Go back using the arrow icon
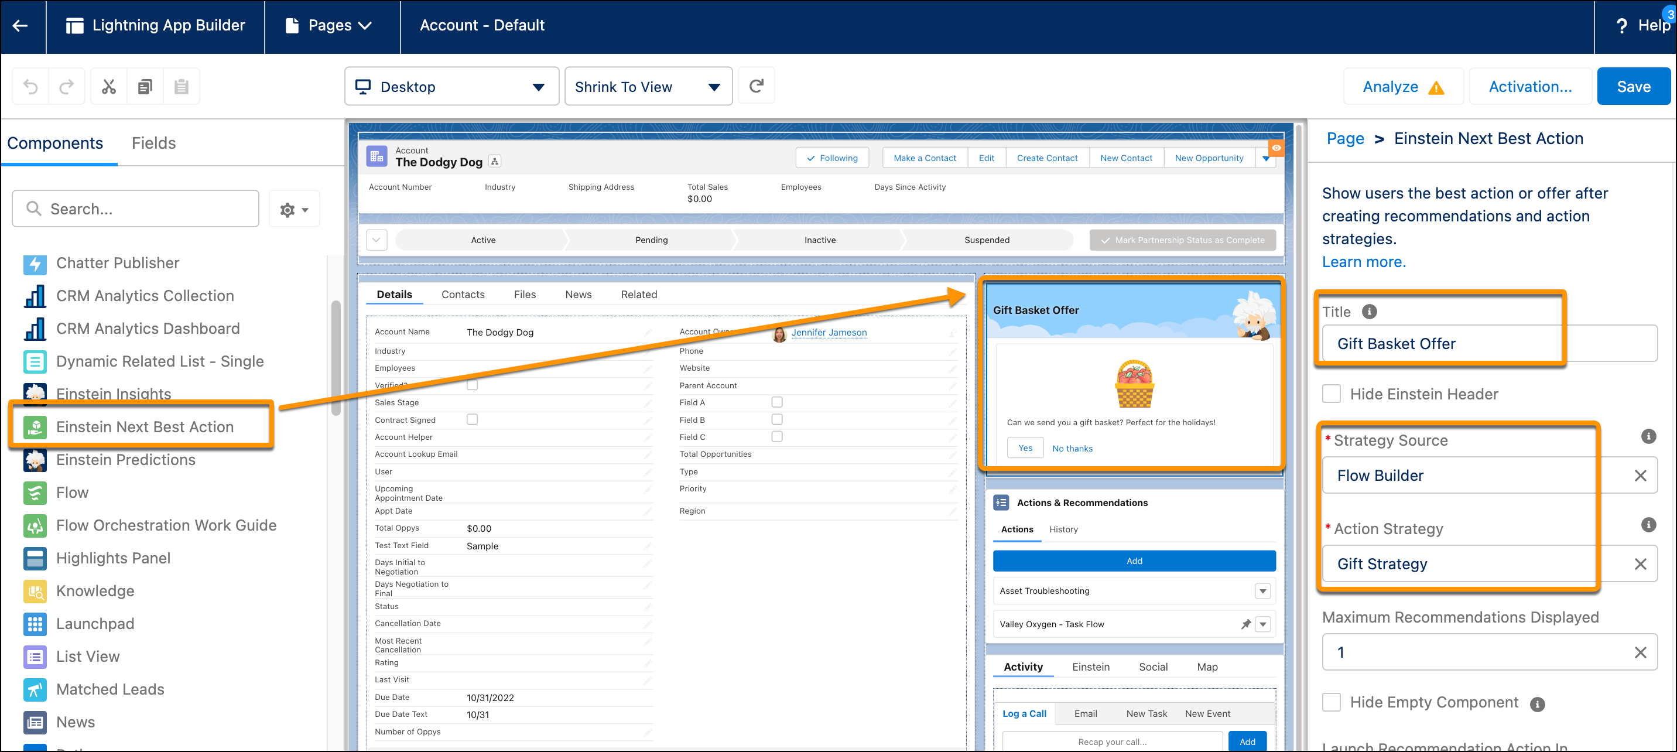The image size is (1677, 752). click(x=21, y=25)
